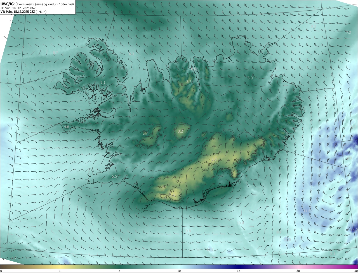Click the map value 4.8 on Snæfellsnes

pyautogui.click(x=66, y=127)
